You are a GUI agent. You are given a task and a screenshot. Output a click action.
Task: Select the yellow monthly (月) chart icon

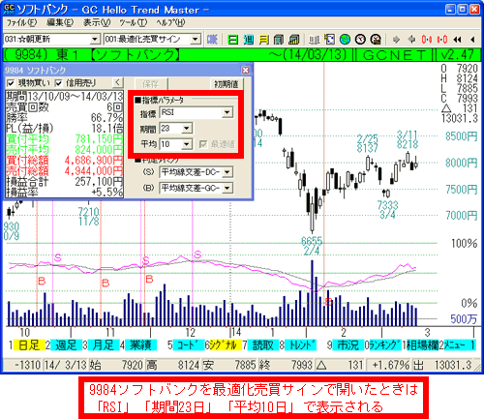click(263, 40)
